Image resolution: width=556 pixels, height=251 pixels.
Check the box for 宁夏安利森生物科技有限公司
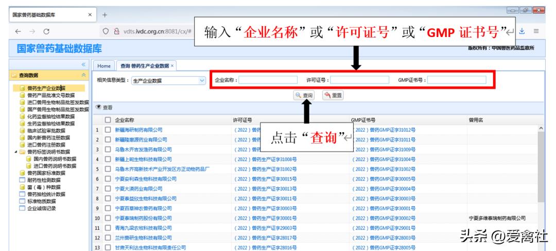click(108, 179)
